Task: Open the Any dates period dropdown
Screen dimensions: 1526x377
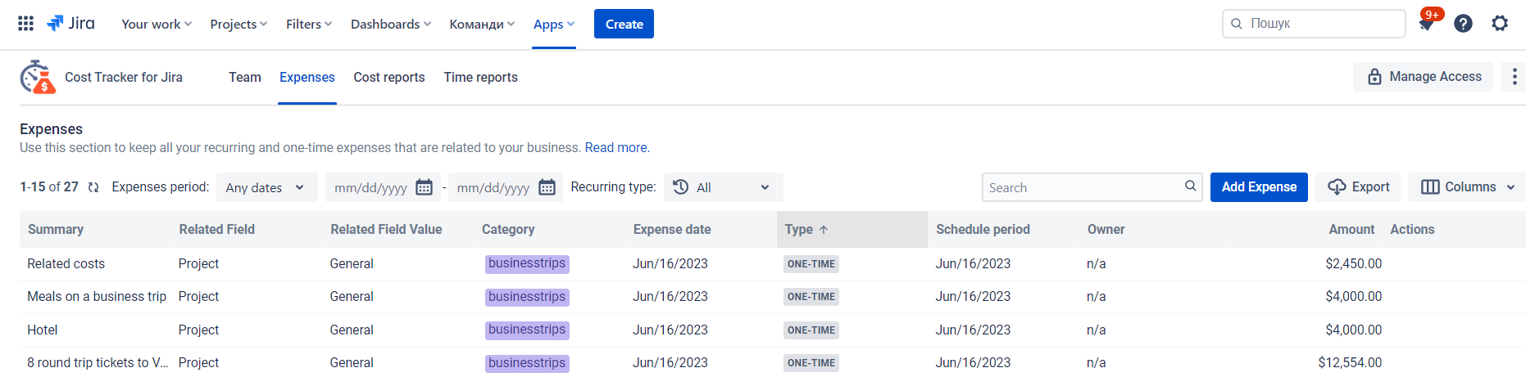Action: tap(266, 187)
